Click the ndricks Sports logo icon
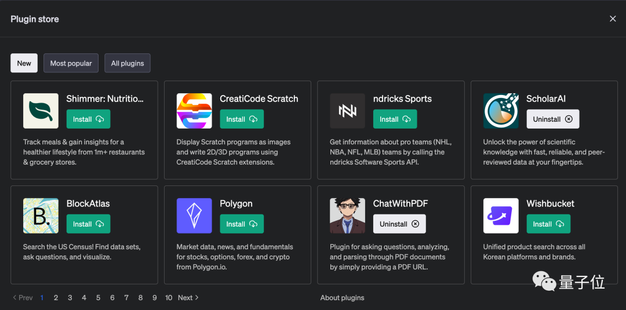626x310 pixels. tap(347, 111)
